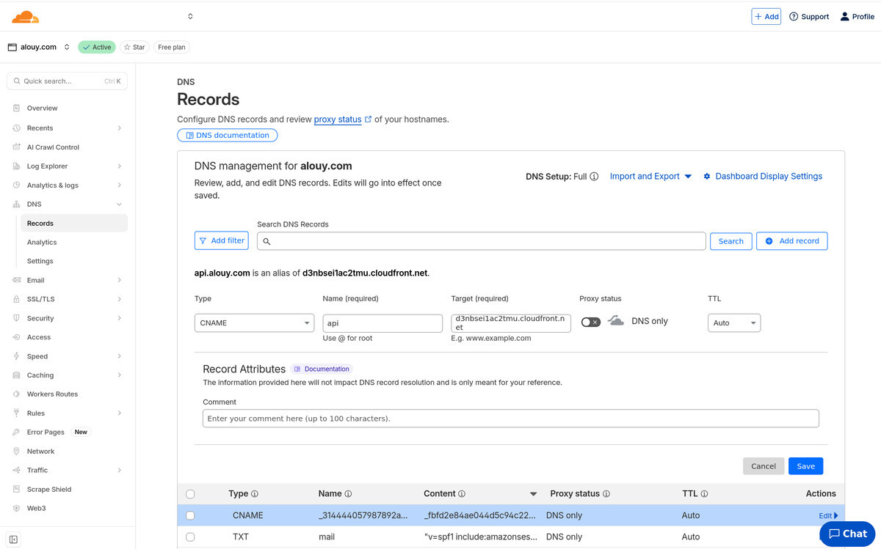Click the Profile user icon
Viewport: 881px width, 549px height.
[844, 16]
